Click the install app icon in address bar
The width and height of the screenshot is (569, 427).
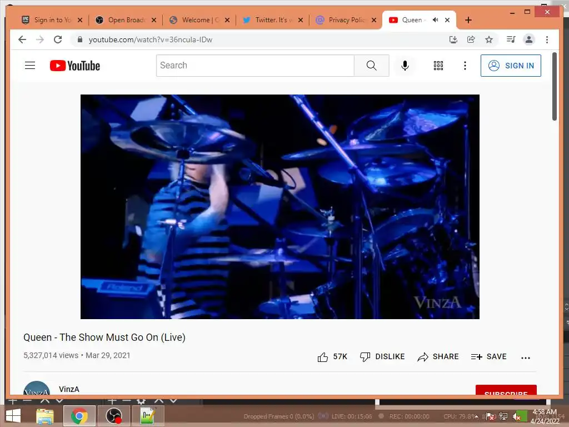click(453, 39)
